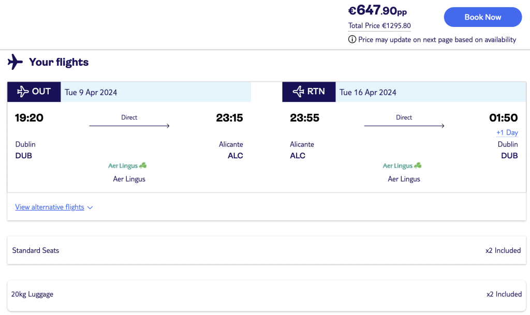Click the return Direct route arrow
The image size is (530, 315).
[x=404, y=126]
